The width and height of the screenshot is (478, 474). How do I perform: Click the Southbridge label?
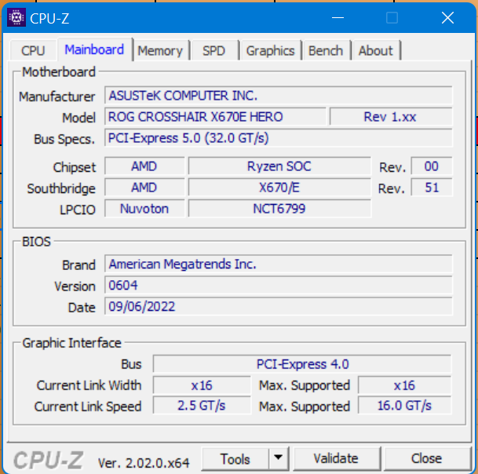[x=61, y=188]
